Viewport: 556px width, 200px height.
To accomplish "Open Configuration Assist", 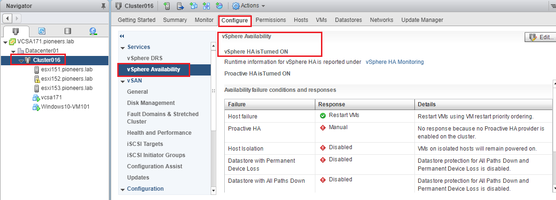I will click(155, 166).
